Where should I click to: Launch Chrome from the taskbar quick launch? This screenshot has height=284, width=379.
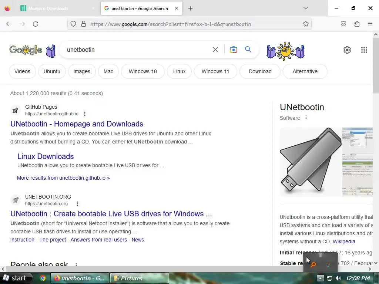tap(43, 278)
